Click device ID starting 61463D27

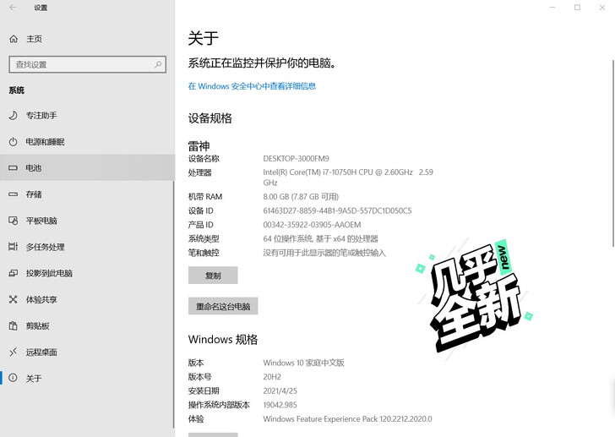[337, 210]
